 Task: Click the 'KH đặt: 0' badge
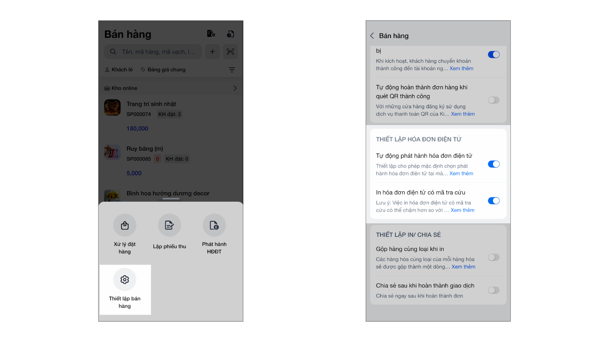(177, 159)
